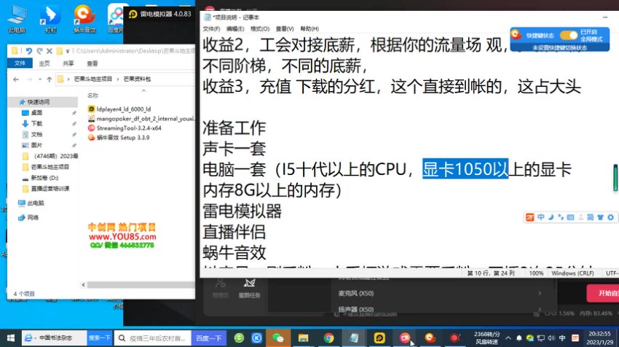The image size is (619, 347).
Task: Select 快速访问 in navigation pane
Action: click(39, 102)
